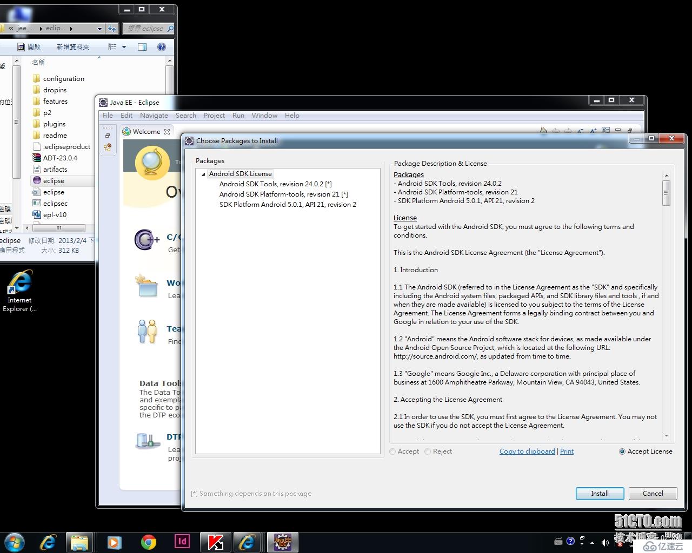Open the Workbench folder icon on Welcome page
The width and height of the screenshot is (692, 553).
click(x=147, y=286)
